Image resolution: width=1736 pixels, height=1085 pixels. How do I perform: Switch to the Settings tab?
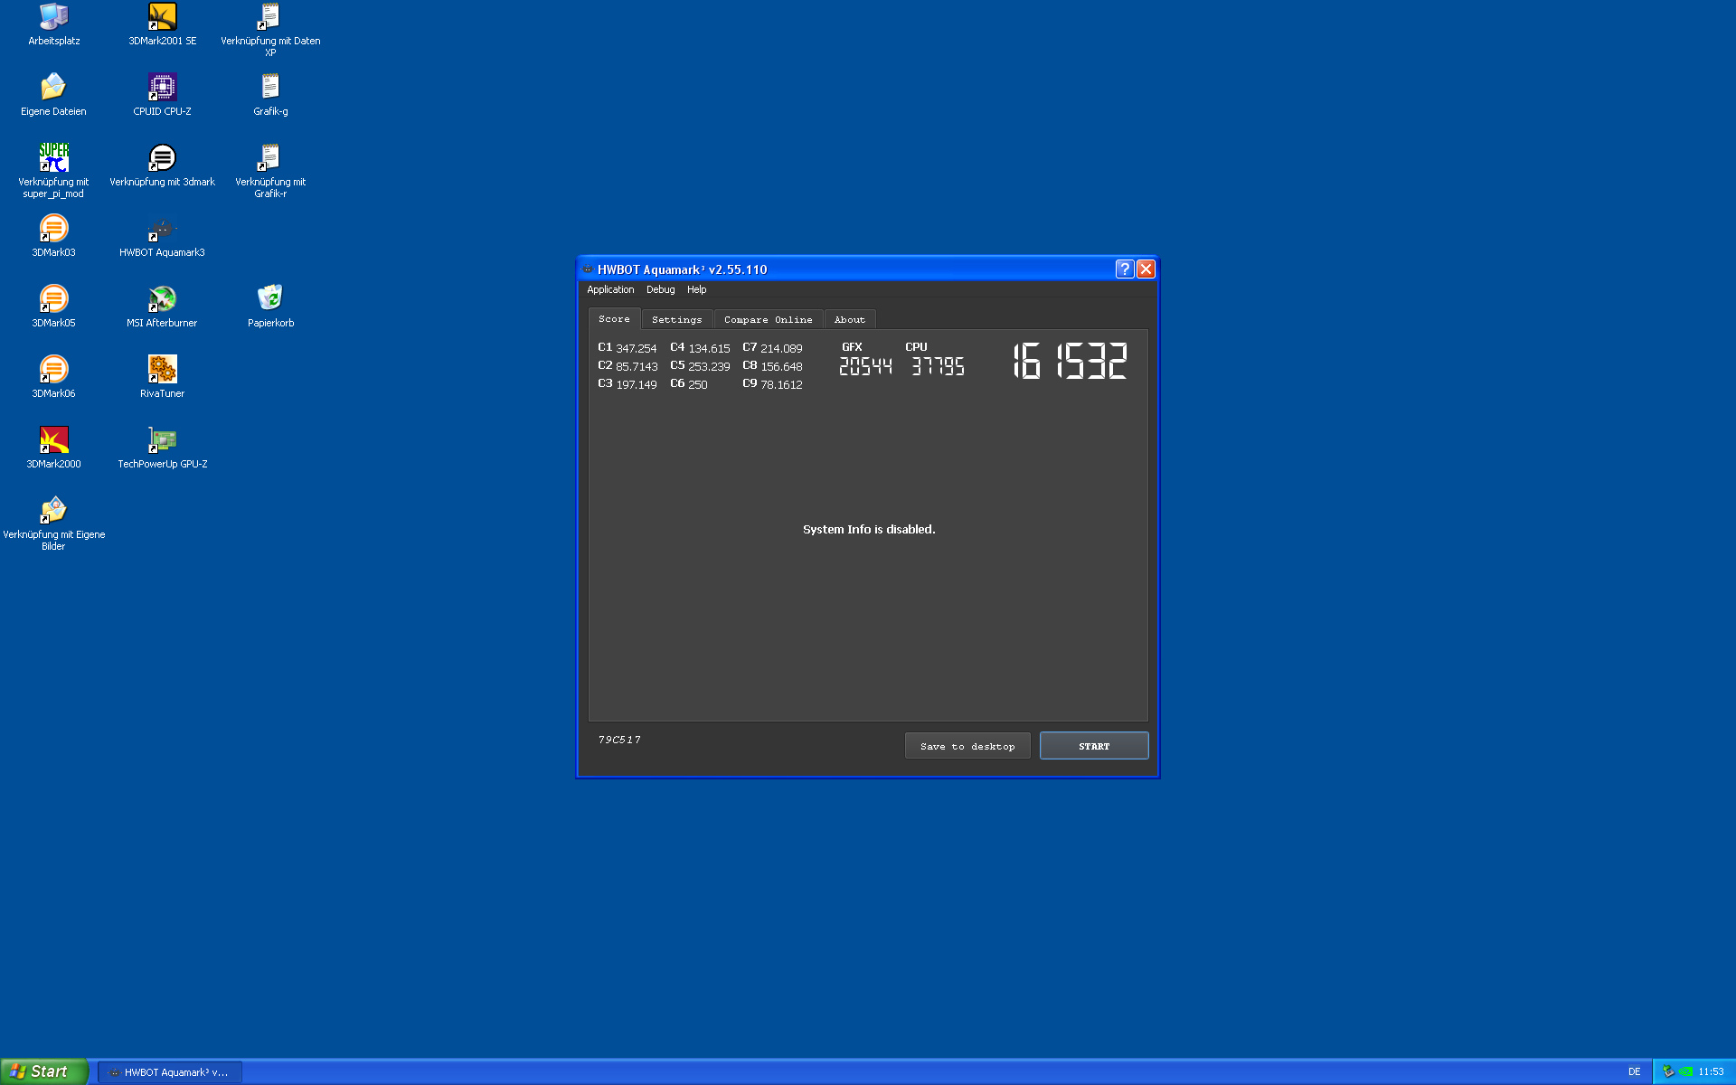676,320
